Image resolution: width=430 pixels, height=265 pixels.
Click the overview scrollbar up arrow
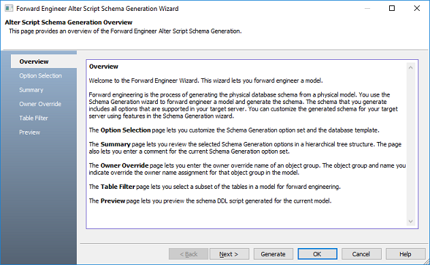[410, 68]
